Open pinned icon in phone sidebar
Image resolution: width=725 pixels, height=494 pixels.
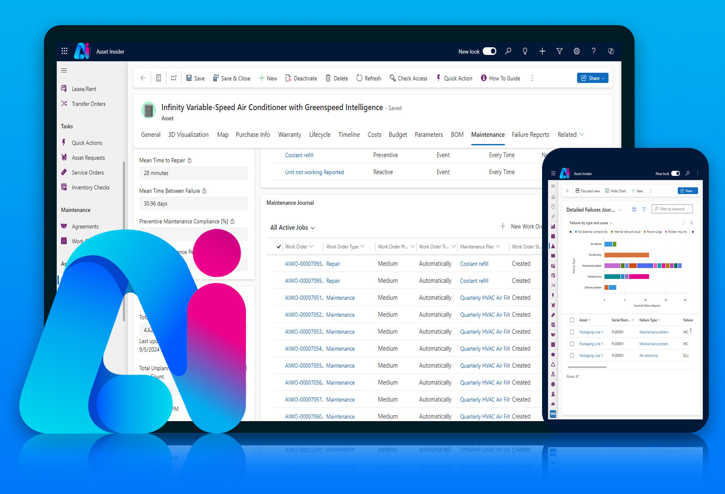point(553,217)
